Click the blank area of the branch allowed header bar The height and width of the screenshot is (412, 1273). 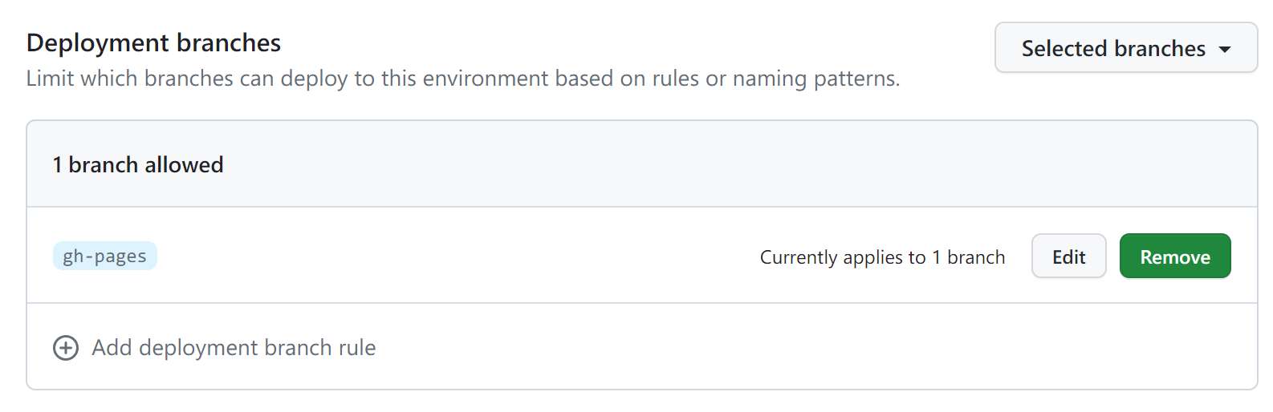pyautogui.click(x=722, y=164)
